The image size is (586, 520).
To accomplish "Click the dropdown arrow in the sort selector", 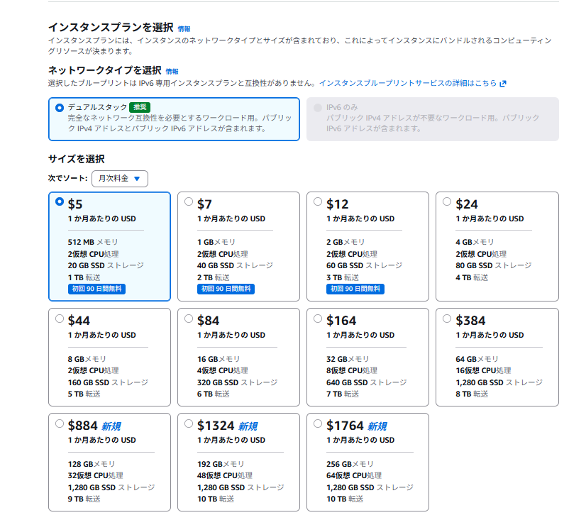I will pyautogui.click(x=137, y=179).
